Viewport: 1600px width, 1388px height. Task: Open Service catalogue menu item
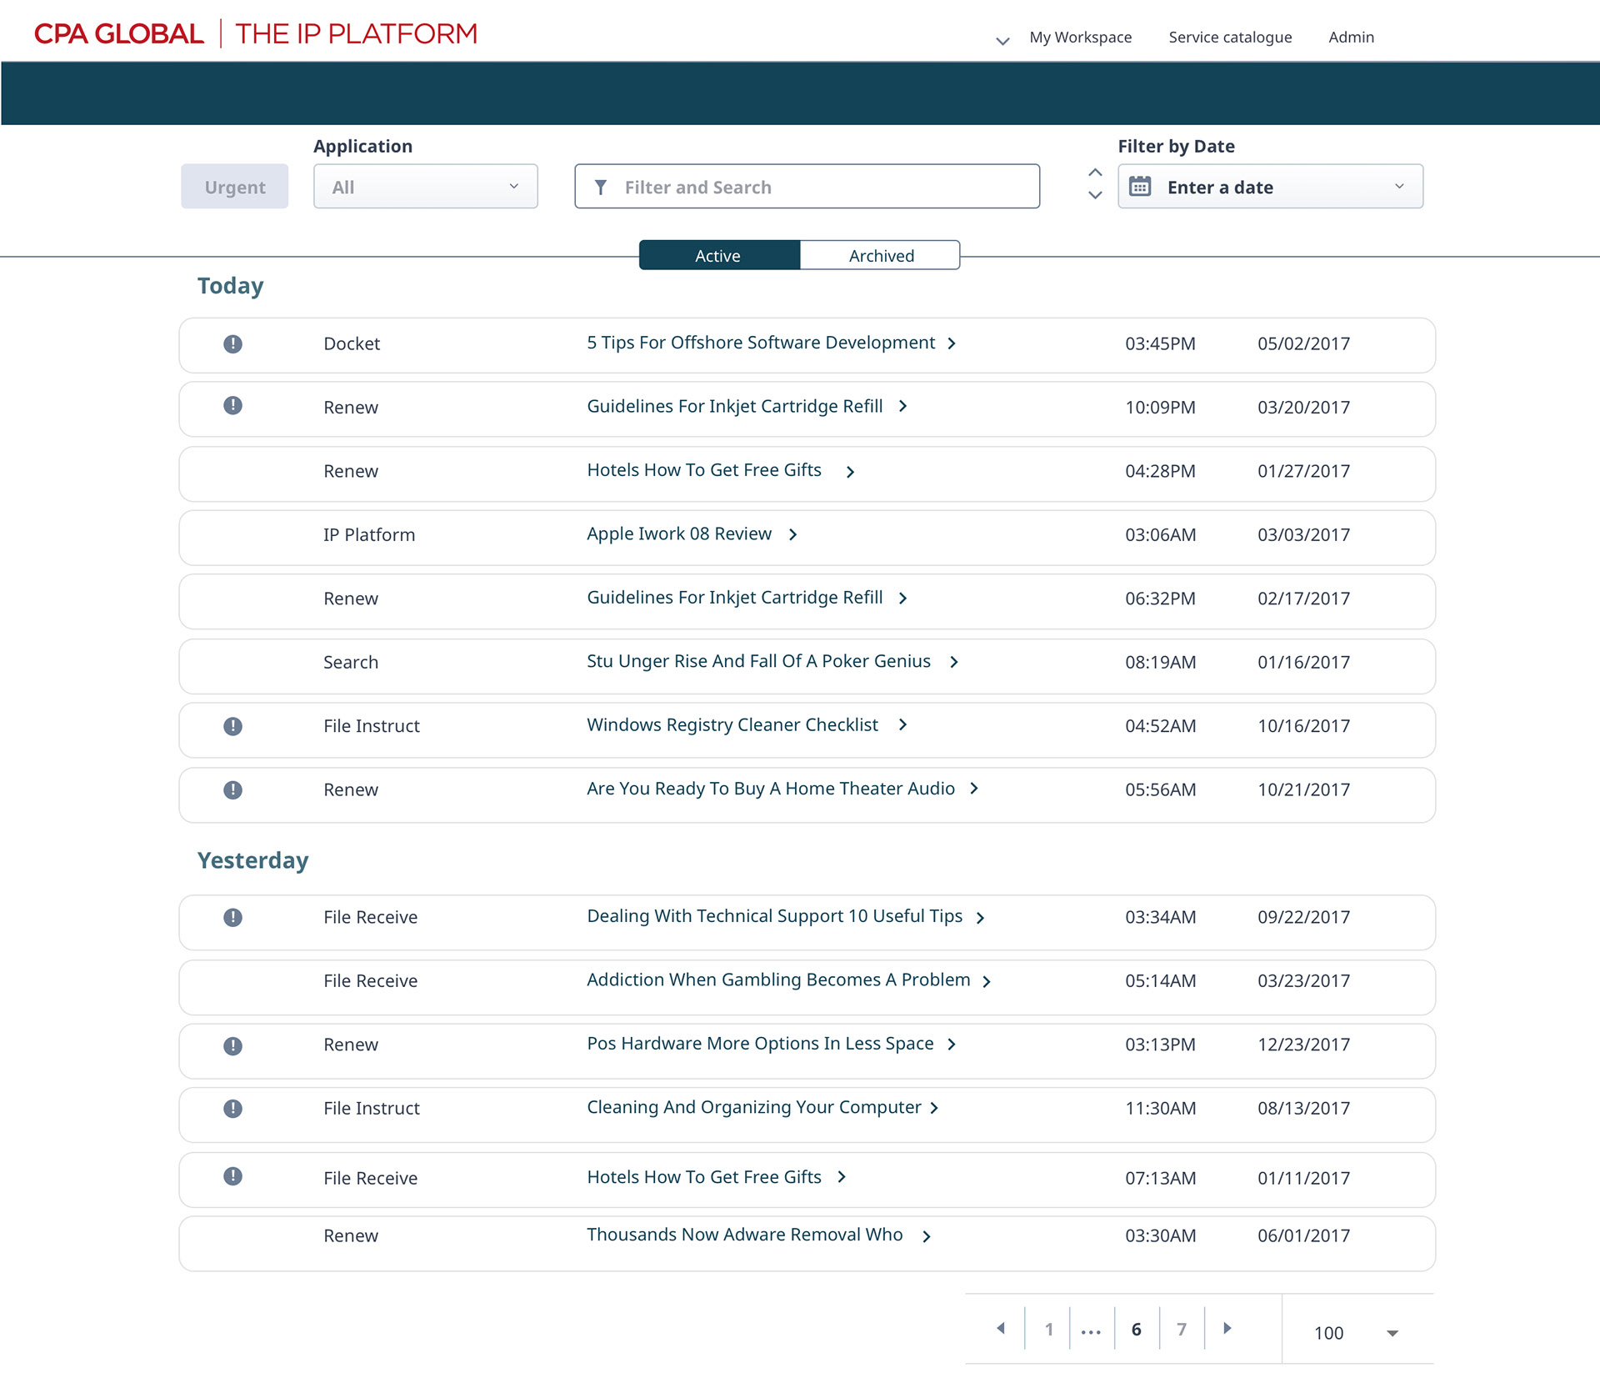[1230, 38]
